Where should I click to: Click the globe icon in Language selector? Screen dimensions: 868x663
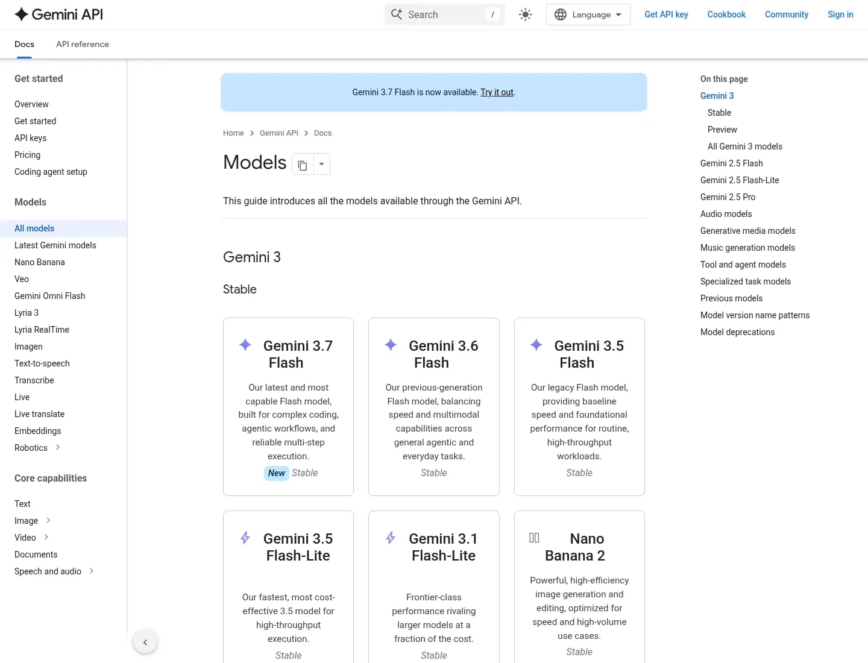coord(561,14)
